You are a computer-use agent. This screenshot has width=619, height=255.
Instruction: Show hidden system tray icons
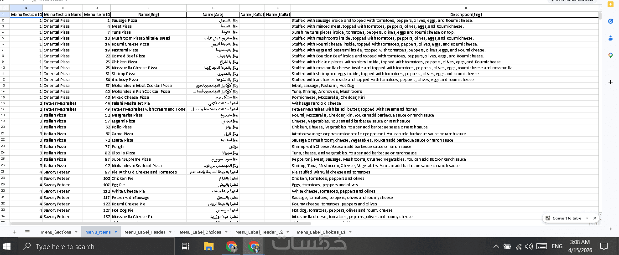tap(496, 246)
